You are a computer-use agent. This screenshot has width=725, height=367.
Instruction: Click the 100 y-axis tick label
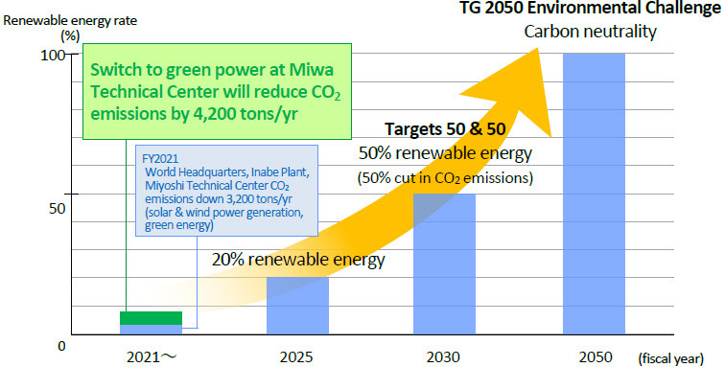[53, 56]
